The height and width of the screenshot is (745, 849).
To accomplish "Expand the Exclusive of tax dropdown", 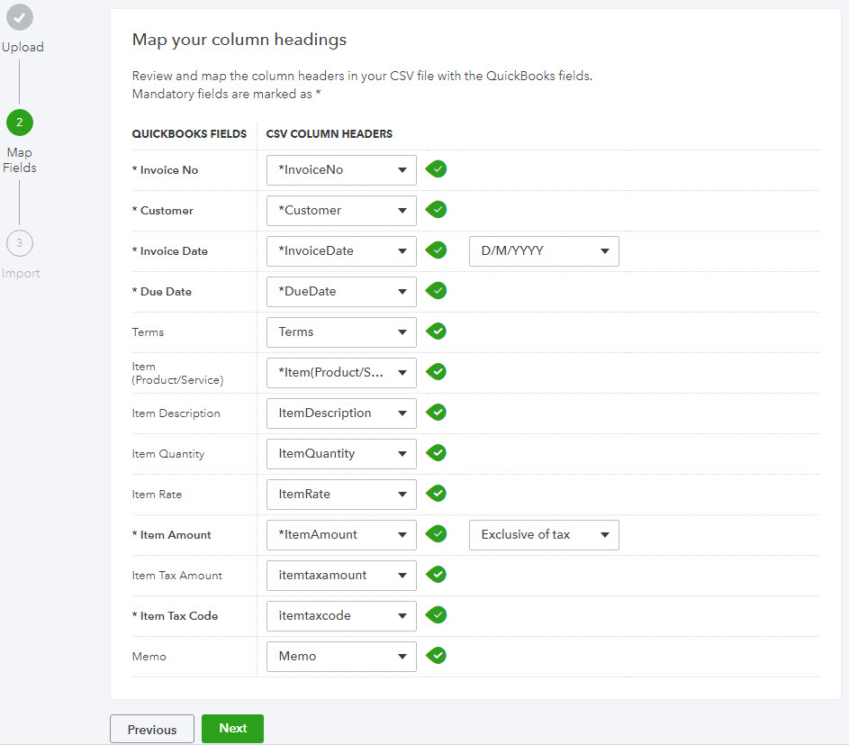I will tap(544, 535).
